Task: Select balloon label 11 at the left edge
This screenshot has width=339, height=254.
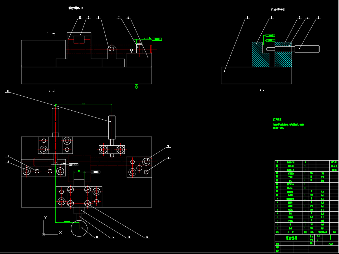Action: 8,91
